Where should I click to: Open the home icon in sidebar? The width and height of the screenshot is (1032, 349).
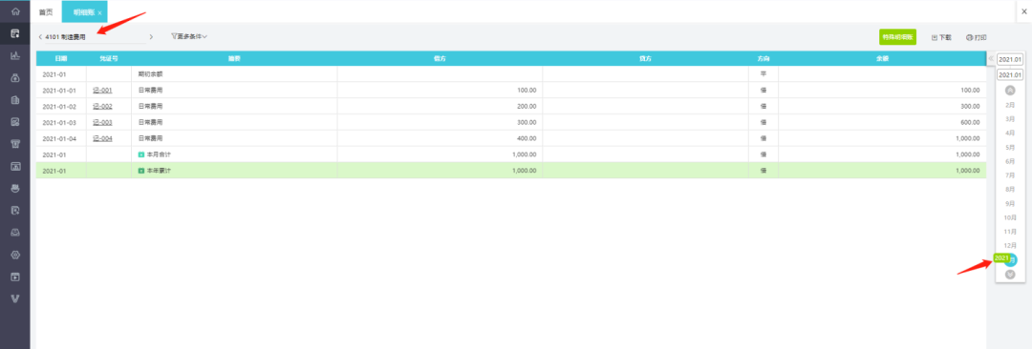(x=15, y=11)
